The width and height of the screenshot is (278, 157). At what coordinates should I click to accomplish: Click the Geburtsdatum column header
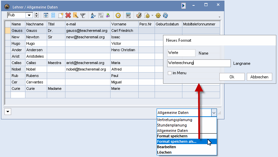pos(168,24)
